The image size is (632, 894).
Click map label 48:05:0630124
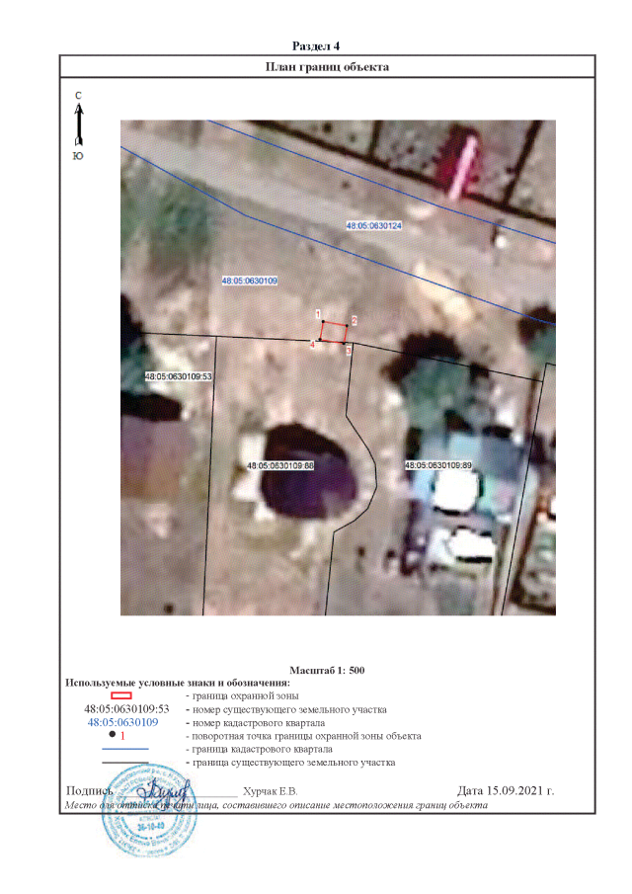(x=373, y=226)
